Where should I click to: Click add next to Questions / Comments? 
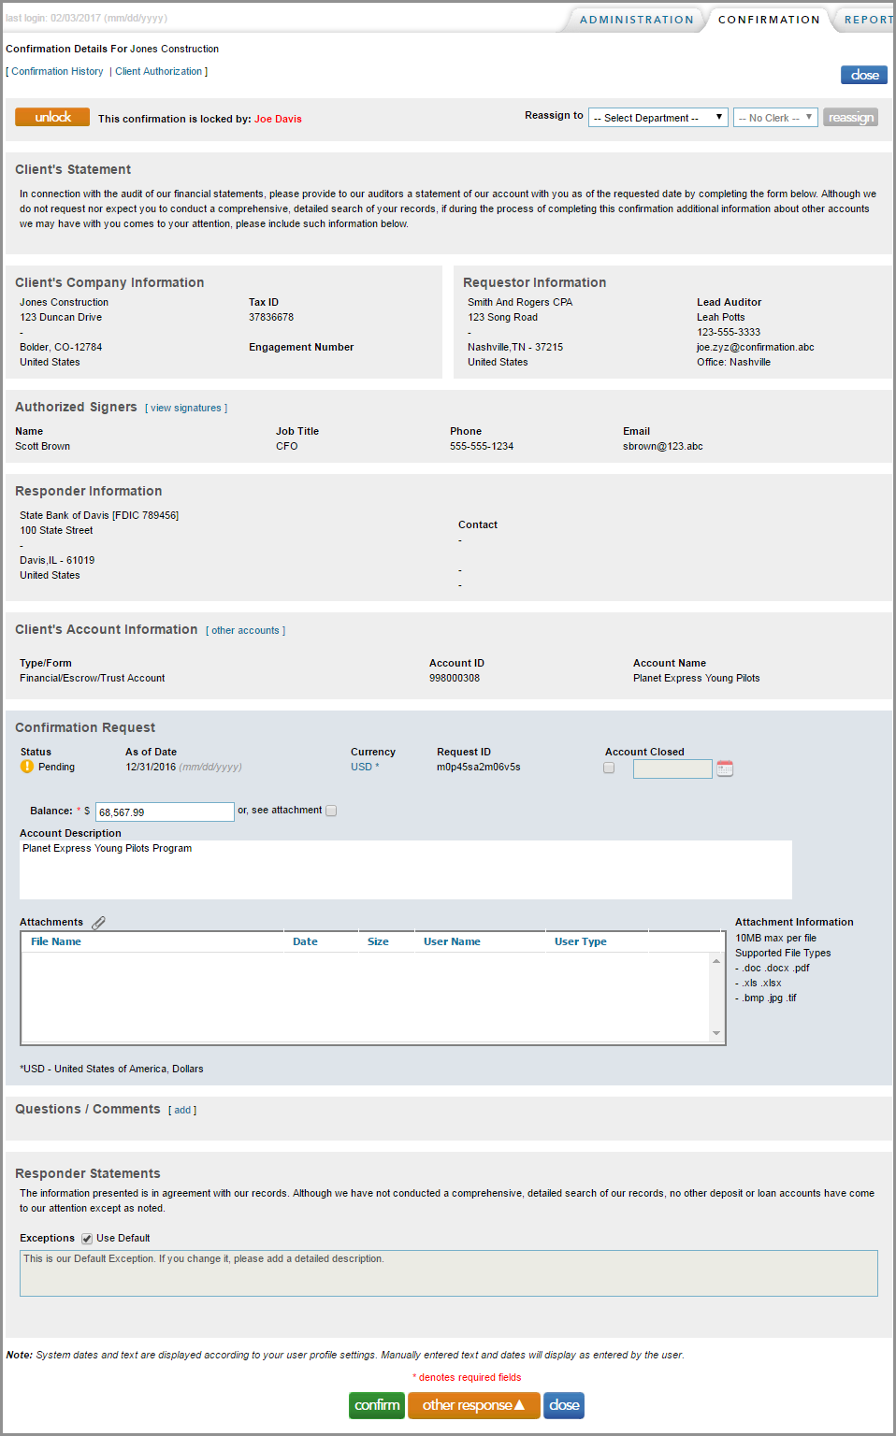(181, 1110)
